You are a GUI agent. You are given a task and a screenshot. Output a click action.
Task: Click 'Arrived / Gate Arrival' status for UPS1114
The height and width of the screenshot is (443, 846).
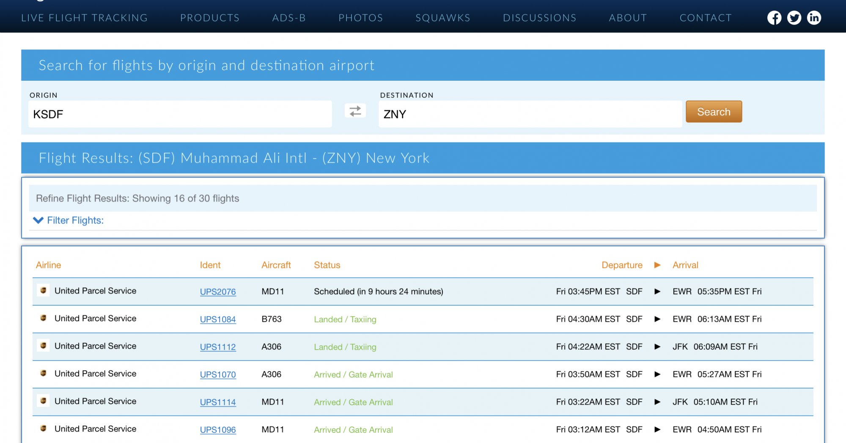point(354,402)
